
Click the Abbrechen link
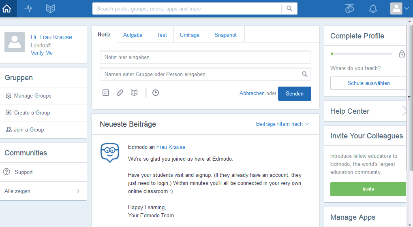point(252,93)
